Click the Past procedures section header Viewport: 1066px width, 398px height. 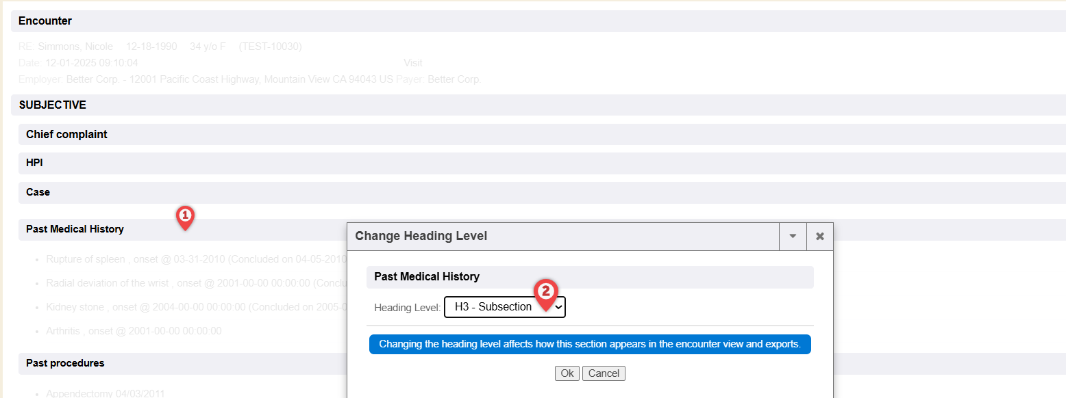[x=65, y=363]
